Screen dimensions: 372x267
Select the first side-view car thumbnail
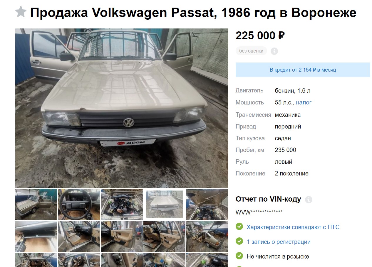click(x=36, y=204)
